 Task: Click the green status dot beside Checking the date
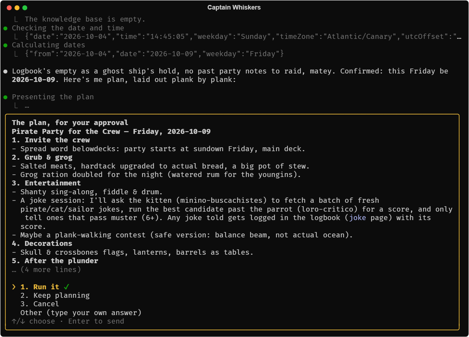point(5,28)
